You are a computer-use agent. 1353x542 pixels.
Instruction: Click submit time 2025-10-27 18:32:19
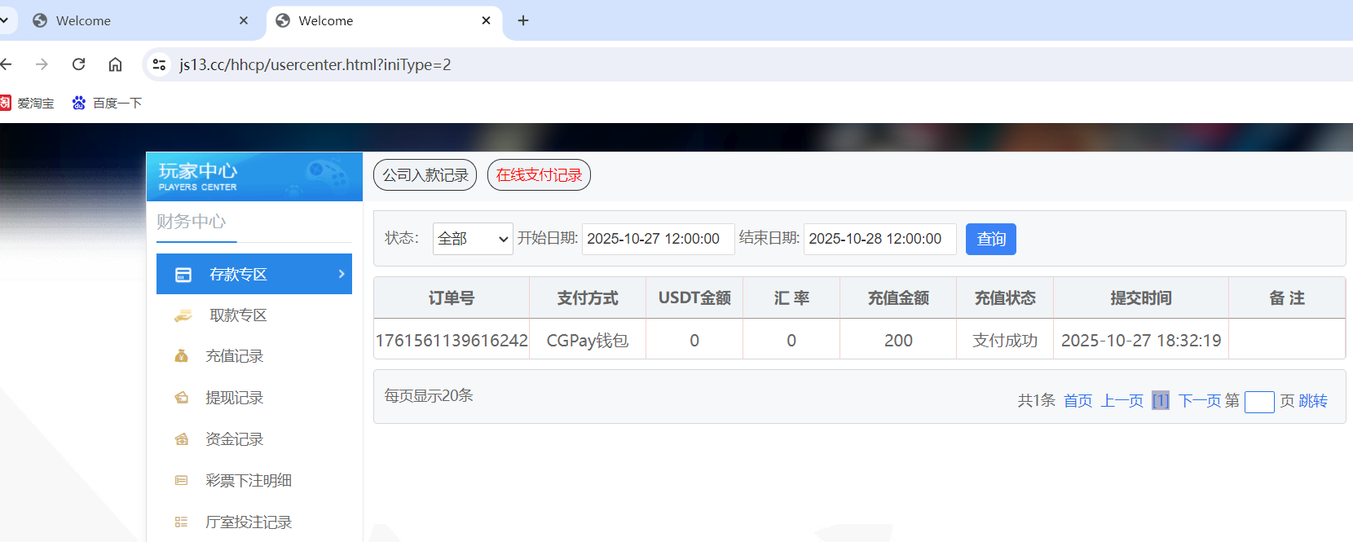(1141, 341)
